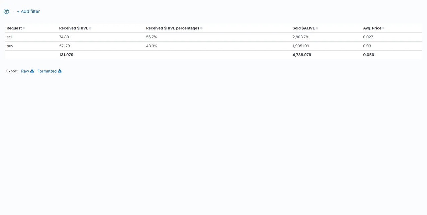Click the 1,935.199 sold value
The height and width of the screenshot is (215, 427).
[301, 46]
